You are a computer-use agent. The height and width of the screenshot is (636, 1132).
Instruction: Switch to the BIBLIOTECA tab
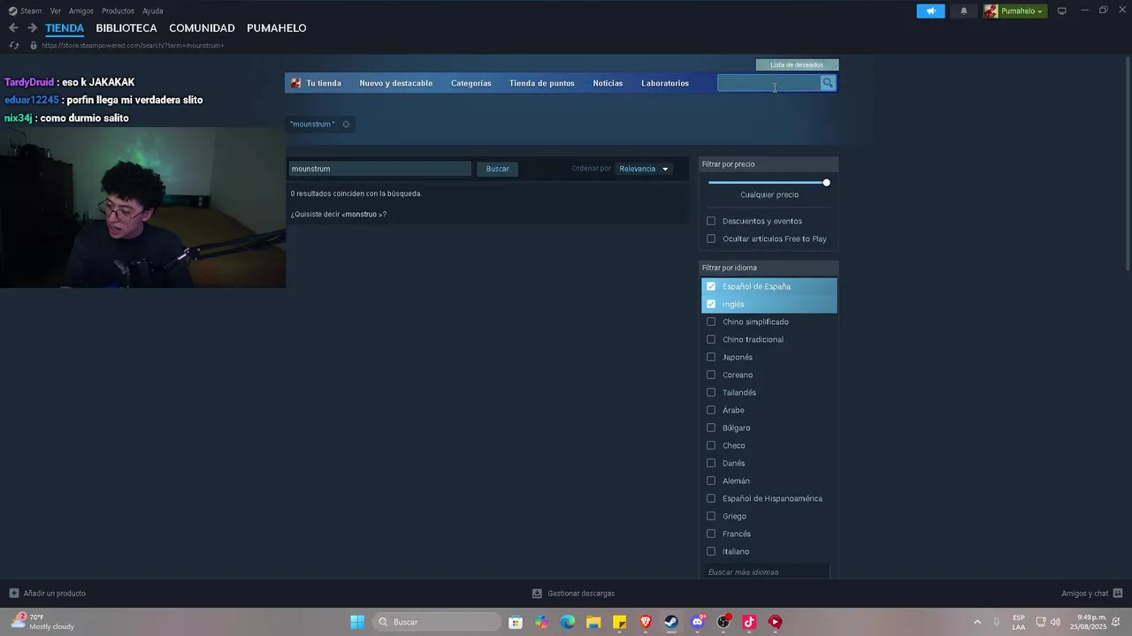126,28
